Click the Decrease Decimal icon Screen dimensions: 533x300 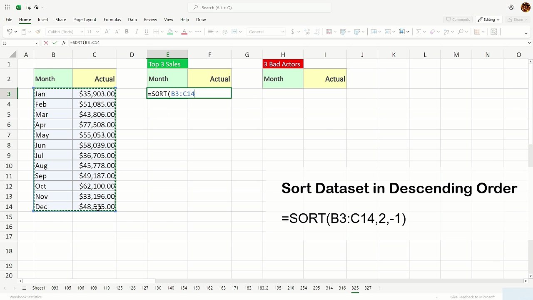317,32
